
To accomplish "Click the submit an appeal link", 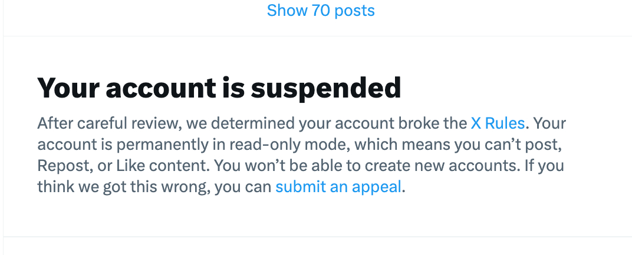I will coord(338,187).
